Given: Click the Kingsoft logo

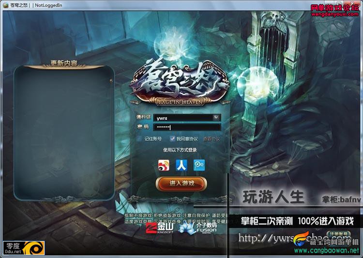Looking at the screenshot, I should [x=160, y=228].
